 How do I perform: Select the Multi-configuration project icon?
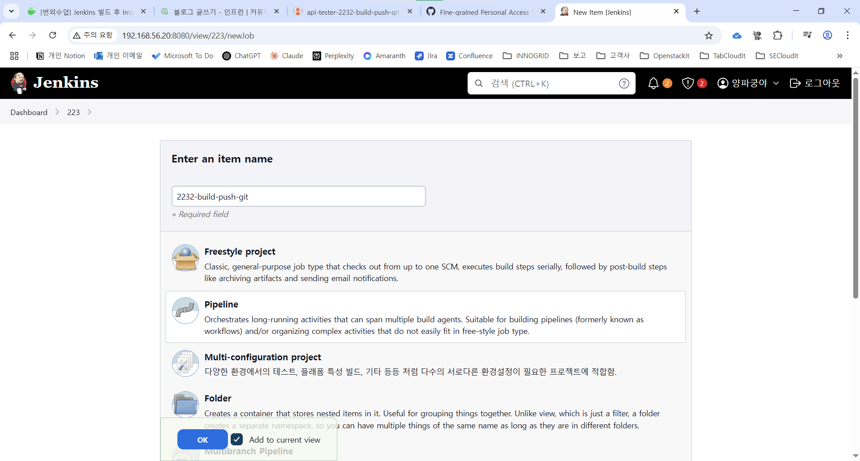point(185,363)
